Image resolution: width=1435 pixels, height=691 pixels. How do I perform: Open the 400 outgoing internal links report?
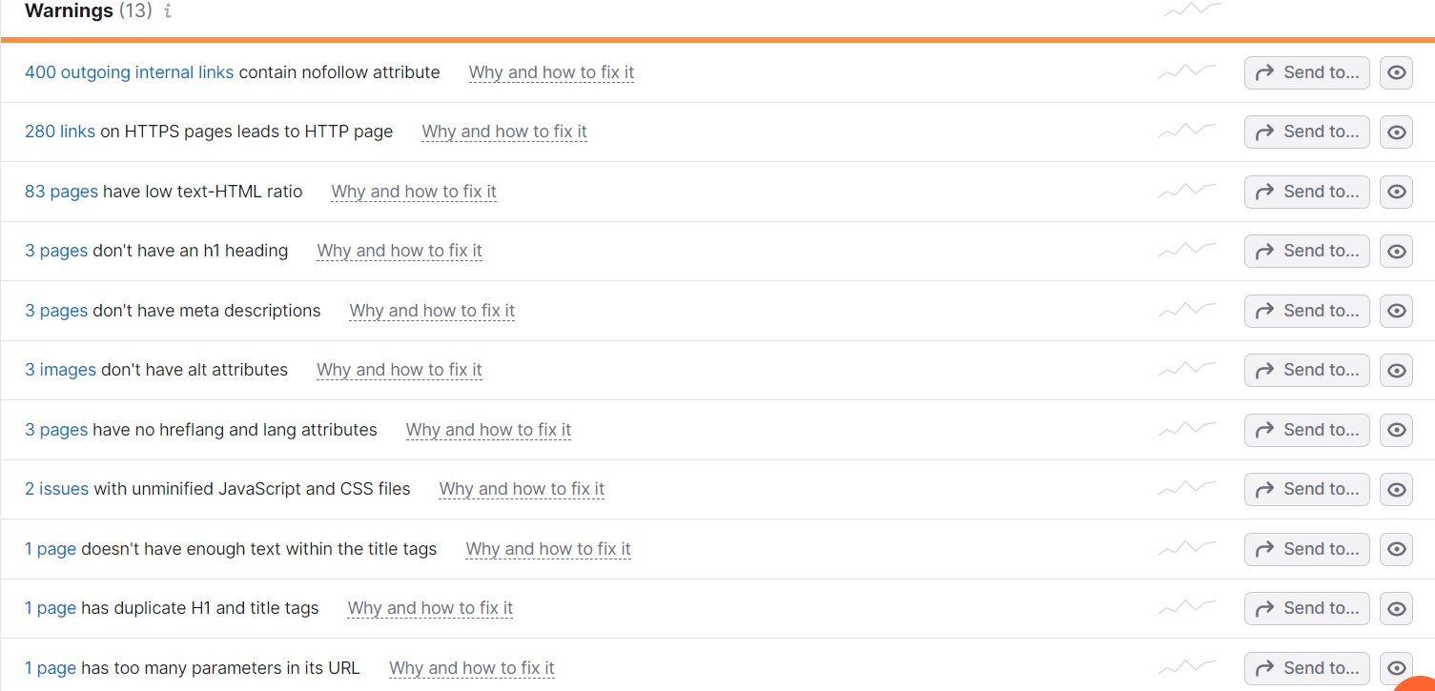point(129,72)
